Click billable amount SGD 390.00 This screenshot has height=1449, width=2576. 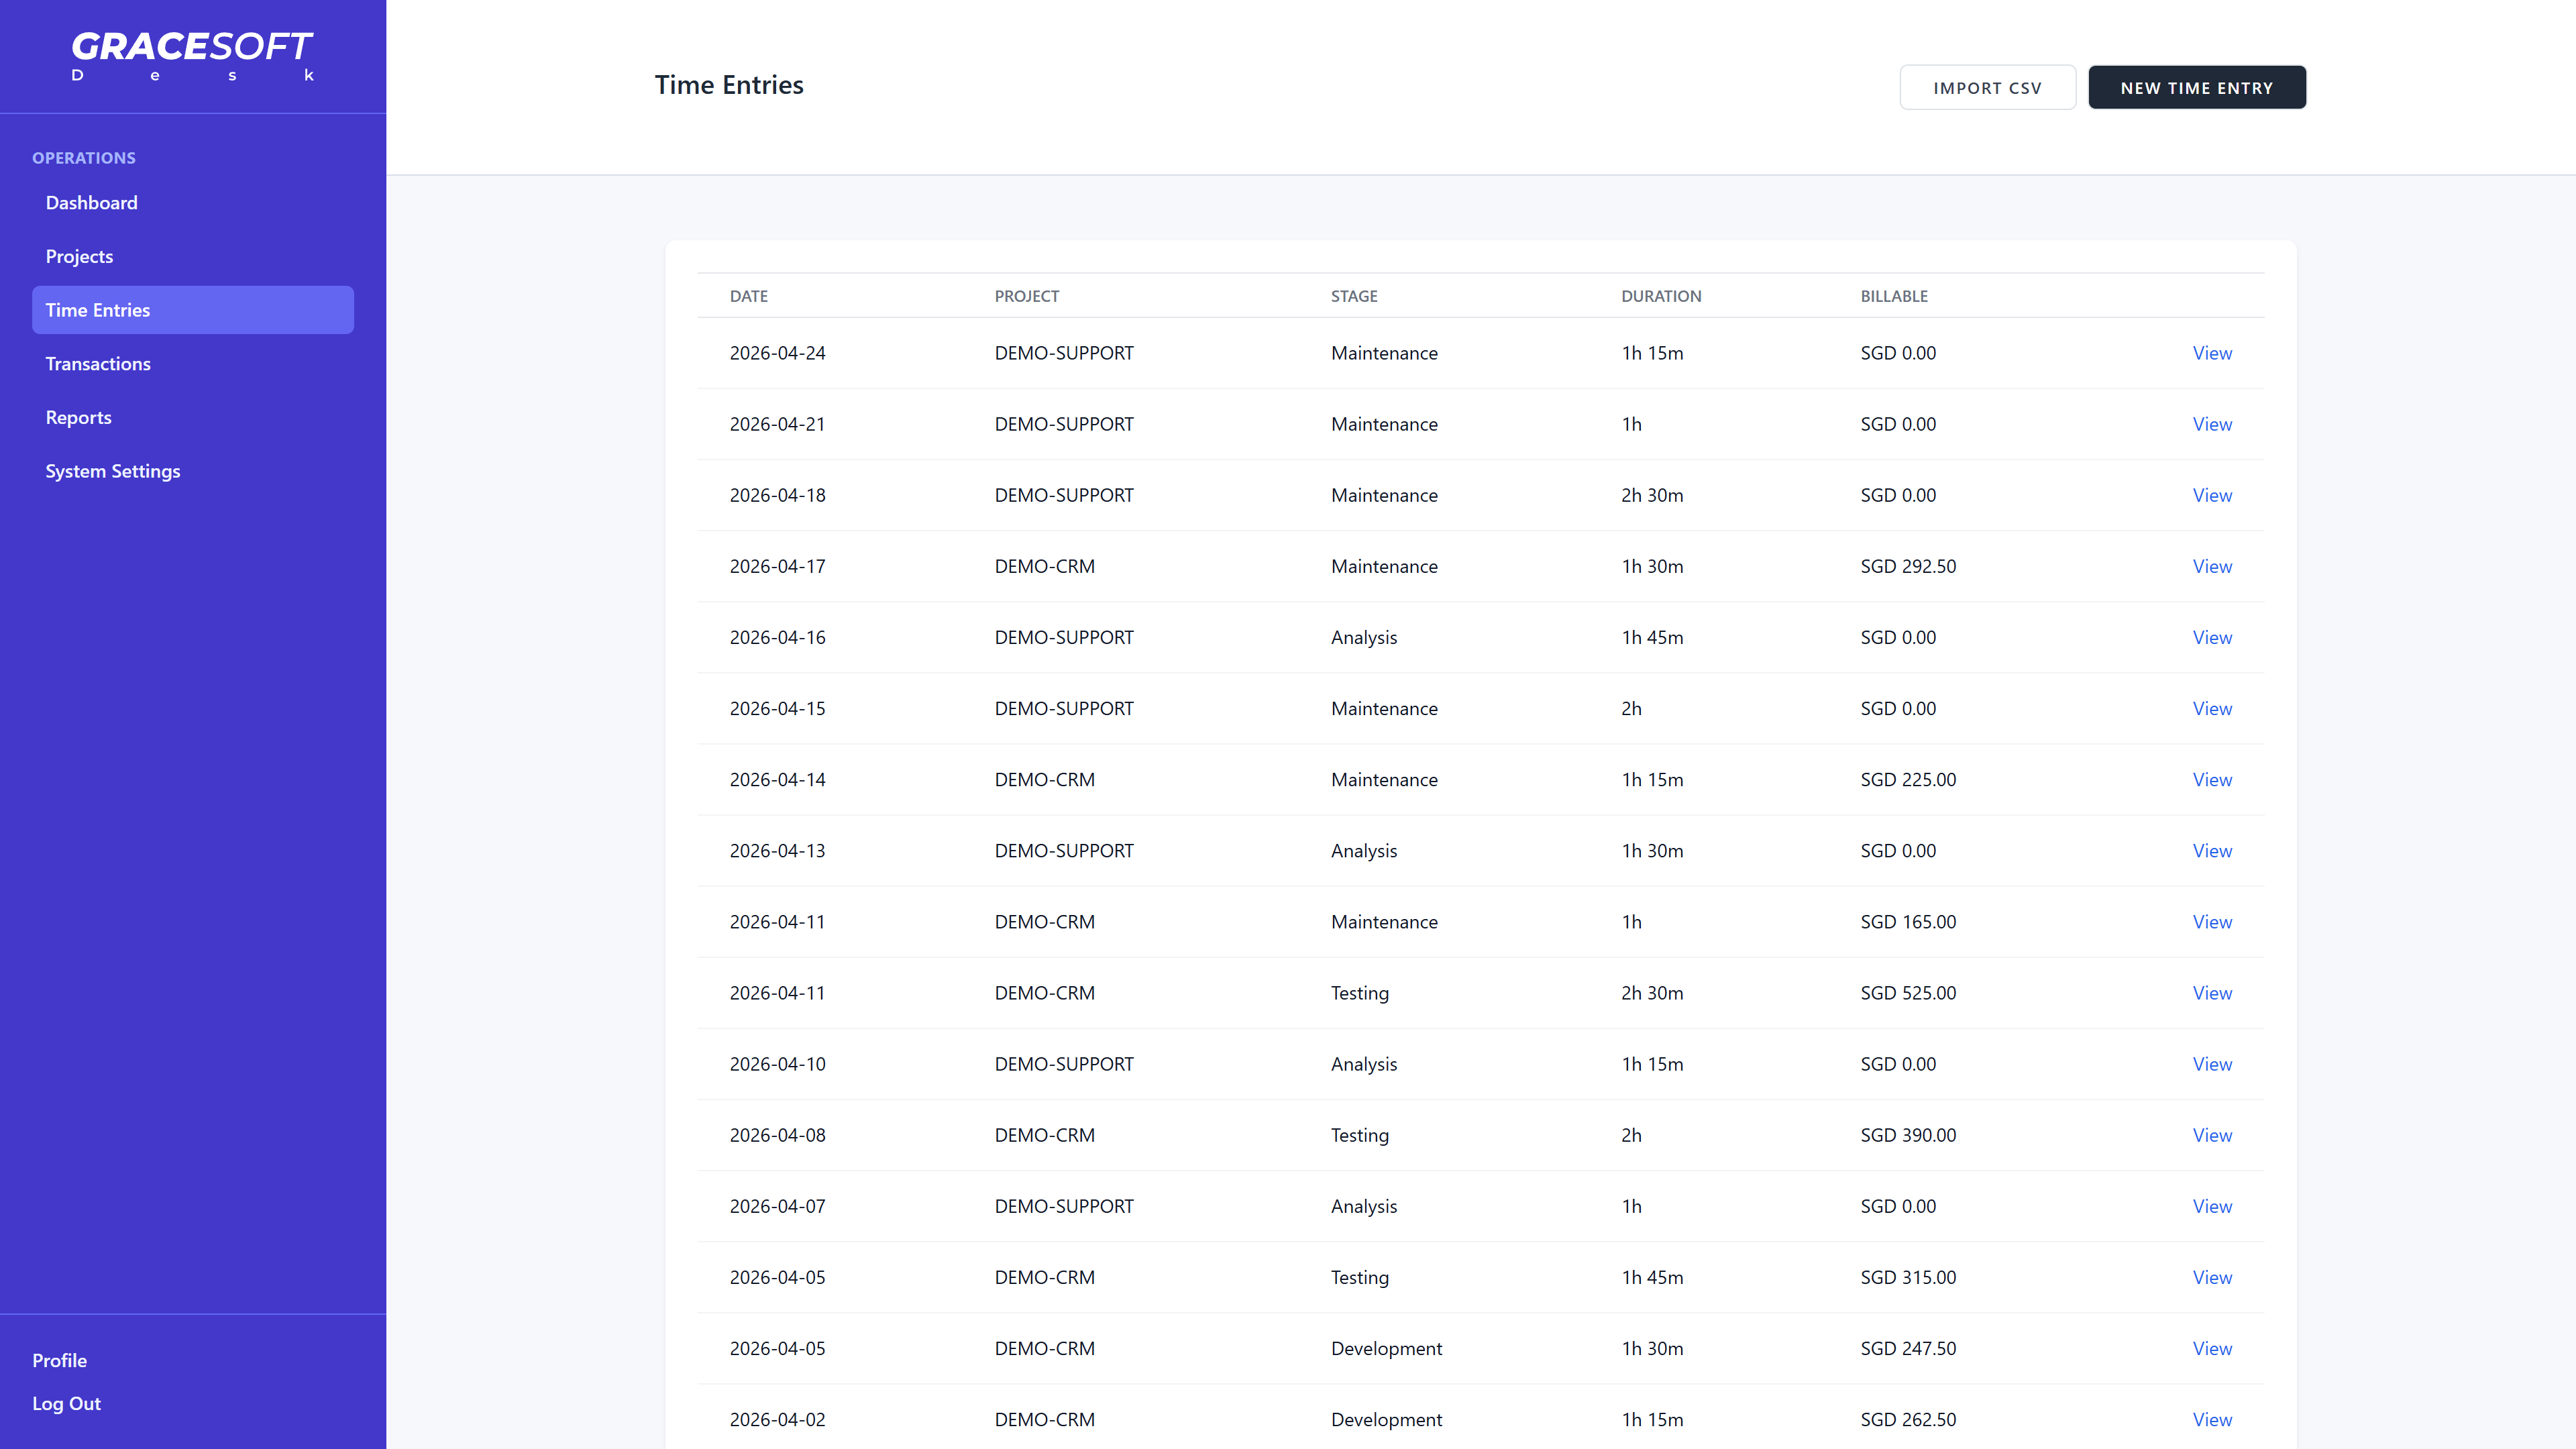click(x=1908, y=1135)
